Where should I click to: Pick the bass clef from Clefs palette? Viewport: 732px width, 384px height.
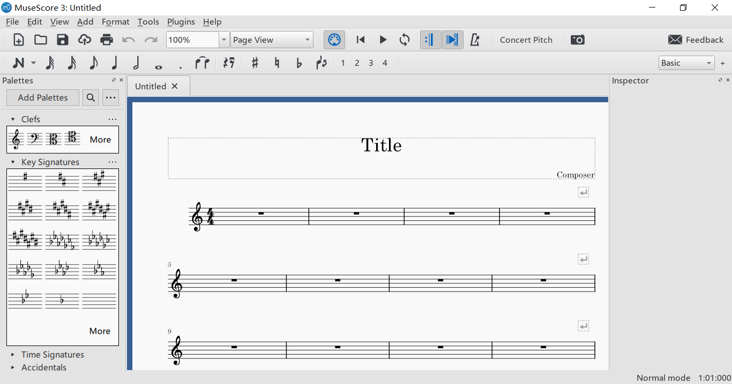35,140
